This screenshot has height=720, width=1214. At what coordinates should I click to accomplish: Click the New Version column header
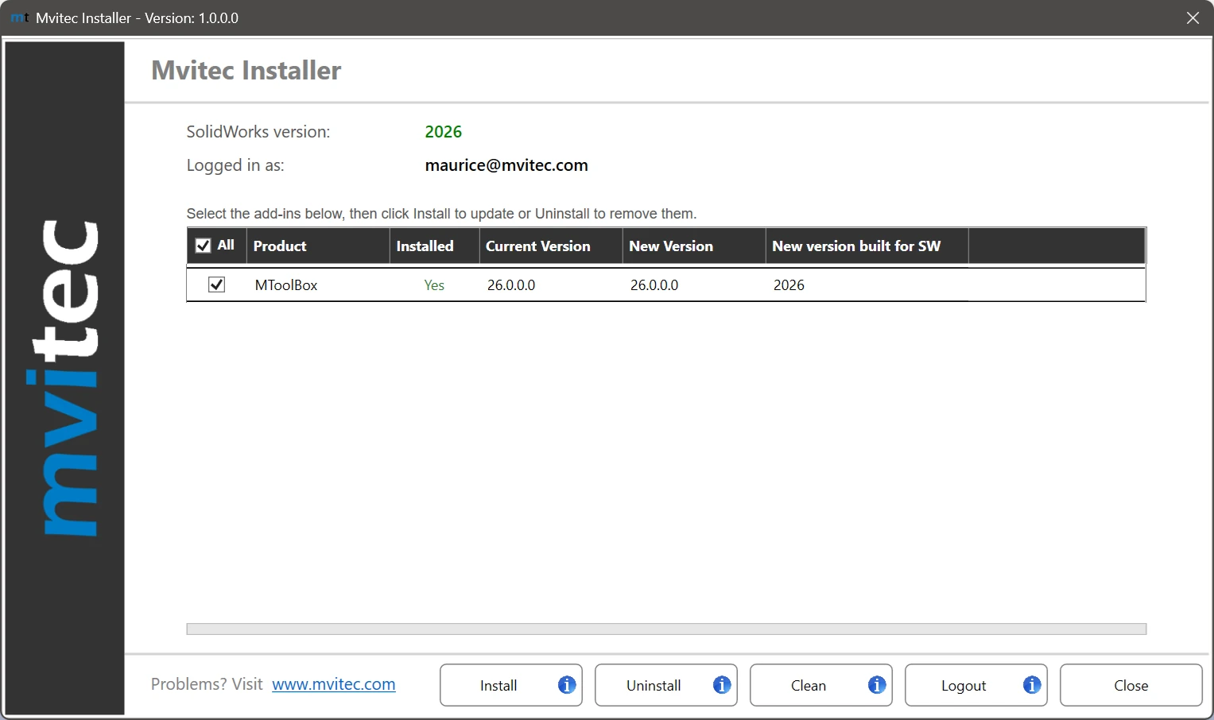670,246
